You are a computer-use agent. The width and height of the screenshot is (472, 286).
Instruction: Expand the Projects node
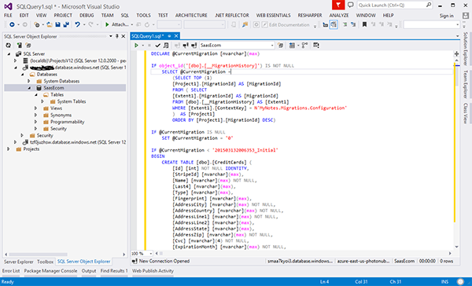(x=9, y=148)
